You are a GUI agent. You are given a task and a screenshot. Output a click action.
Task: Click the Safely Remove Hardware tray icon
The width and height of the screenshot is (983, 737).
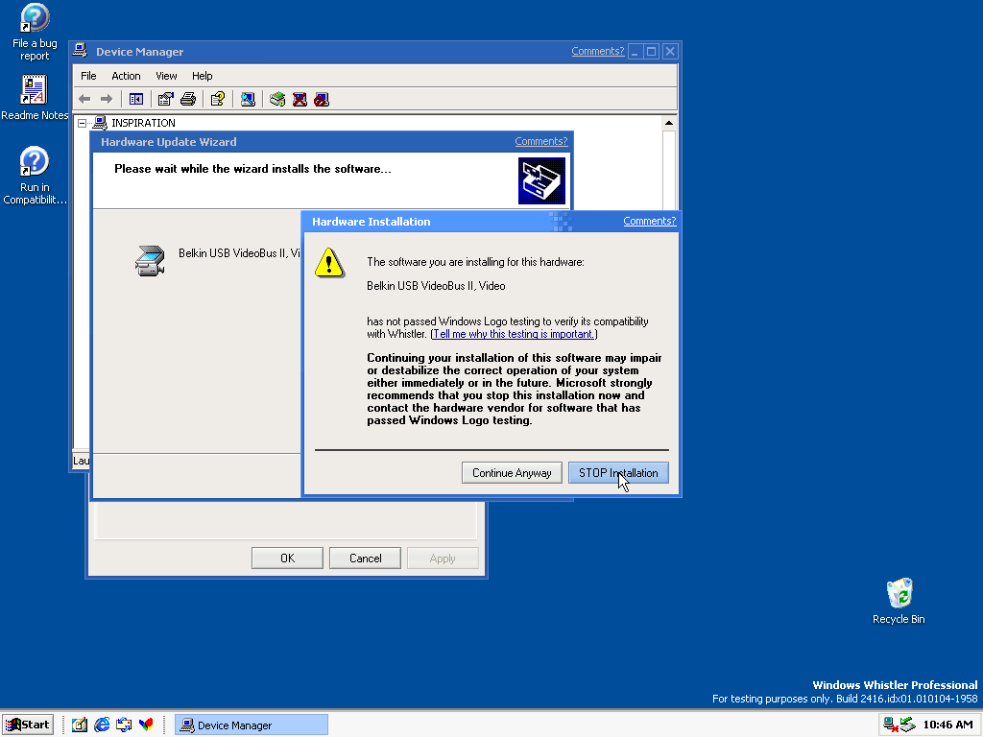tap(907, 725)
